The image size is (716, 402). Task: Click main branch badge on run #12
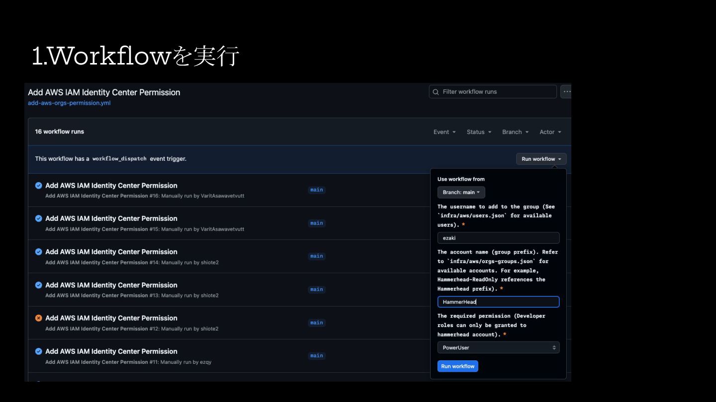(x=317, y=323)
